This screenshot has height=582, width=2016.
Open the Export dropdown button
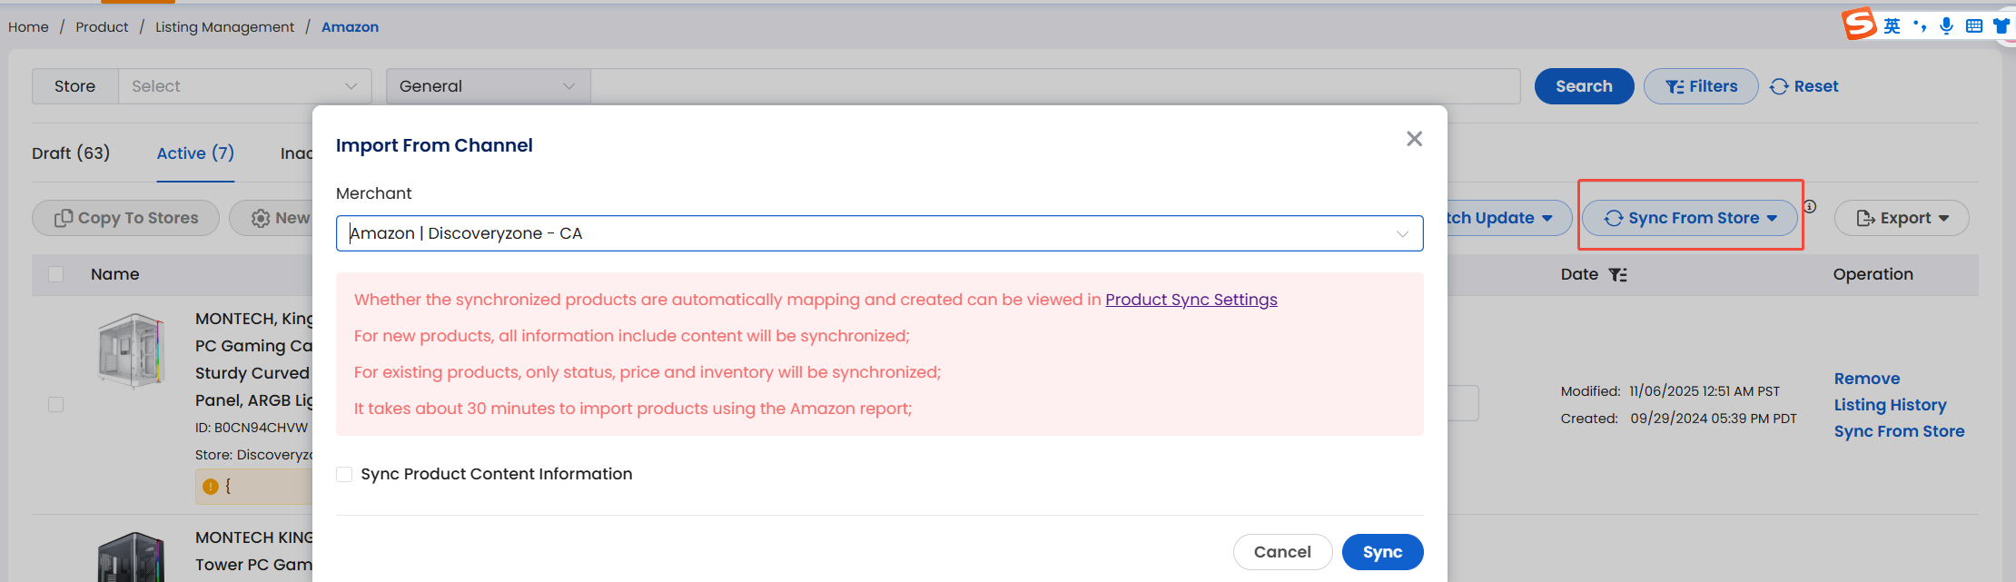pos(1902,218)
